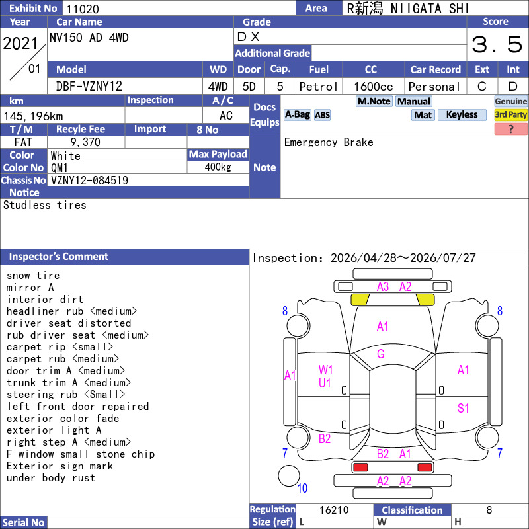
Task: Select comment exterior light A
Action: 54,430
